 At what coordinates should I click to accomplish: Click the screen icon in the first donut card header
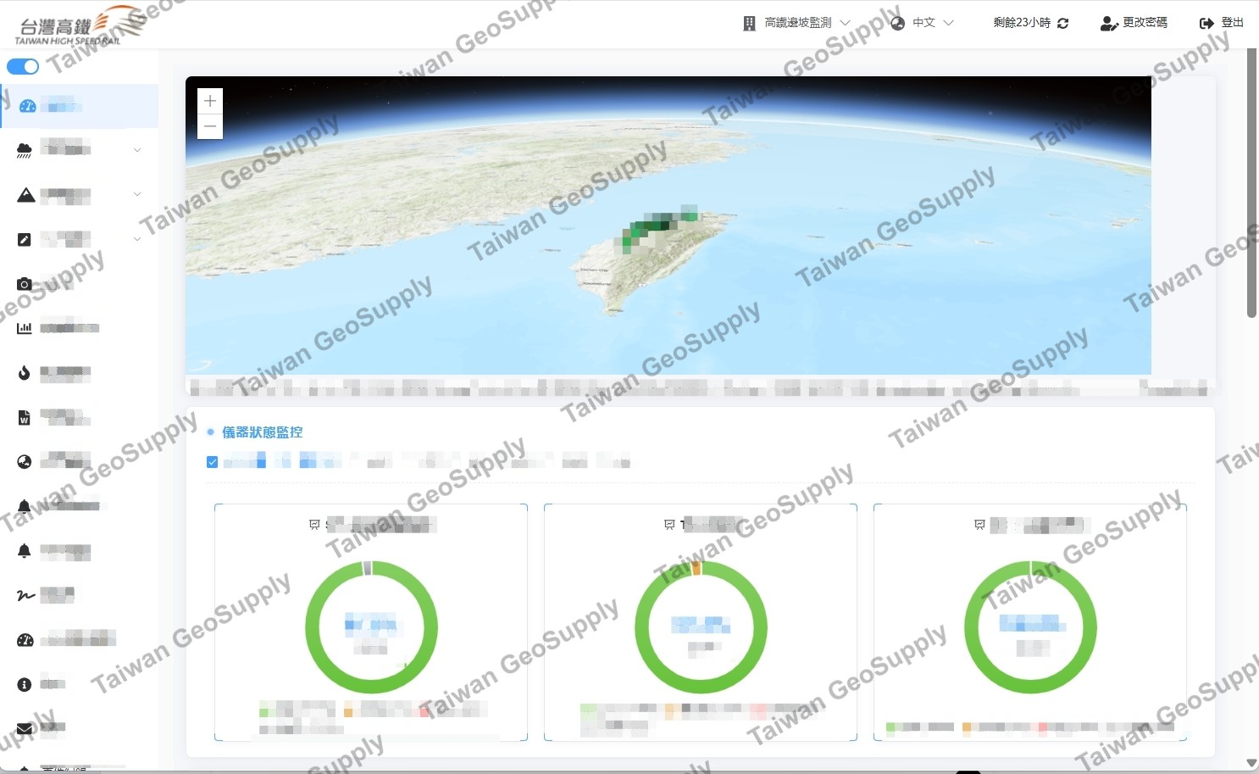[314, 525]
